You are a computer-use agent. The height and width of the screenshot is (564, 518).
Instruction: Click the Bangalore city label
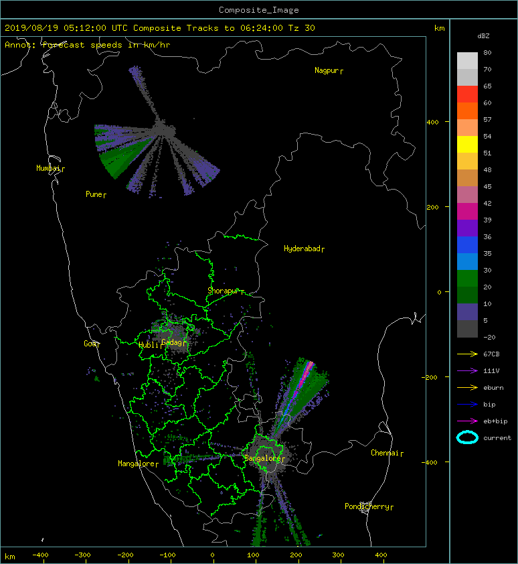point(263,458)
